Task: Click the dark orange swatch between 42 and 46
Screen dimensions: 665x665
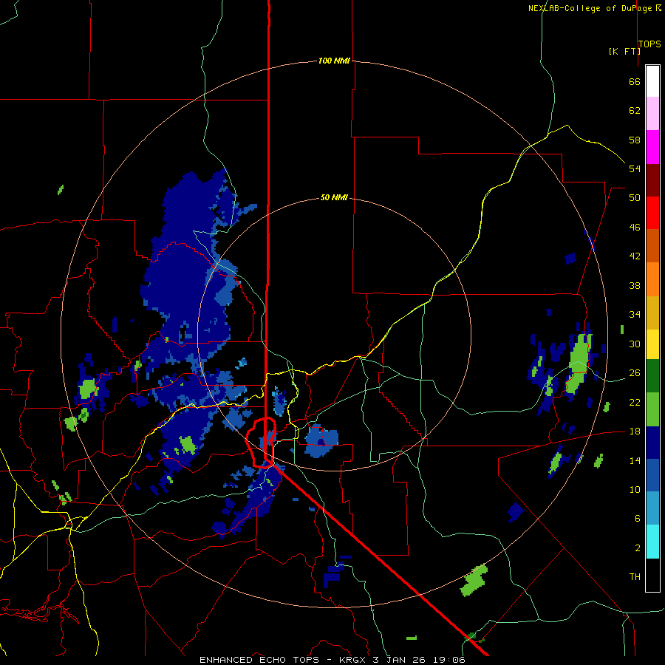Action: coord(652,246)
